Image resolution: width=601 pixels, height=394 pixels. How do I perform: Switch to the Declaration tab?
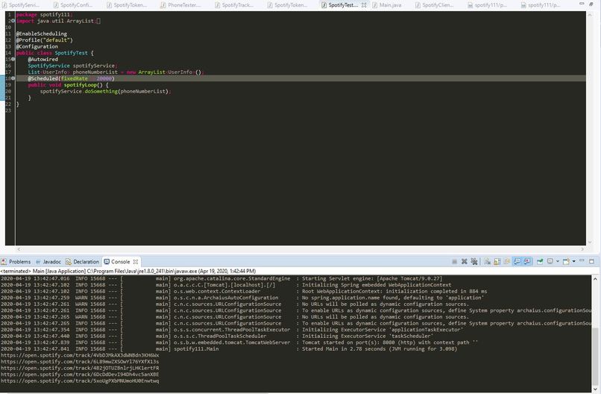click(83, 262)
